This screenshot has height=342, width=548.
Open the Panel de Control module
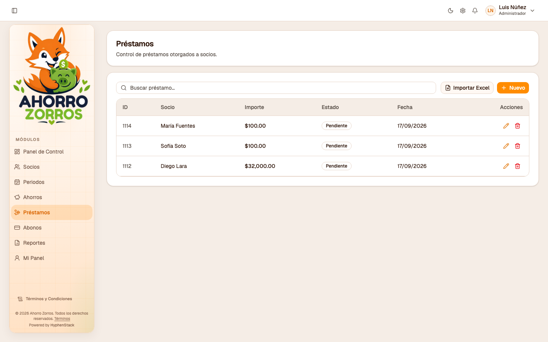pyautogui.click(x=52, y=152)
